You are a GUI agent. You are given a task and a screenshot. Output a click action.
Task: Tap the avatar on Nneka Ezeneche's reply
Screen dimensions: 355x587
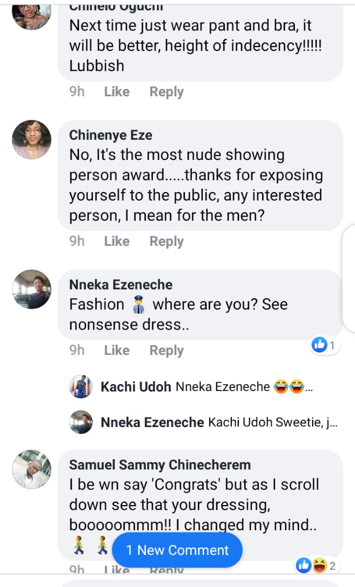point(81,422)
